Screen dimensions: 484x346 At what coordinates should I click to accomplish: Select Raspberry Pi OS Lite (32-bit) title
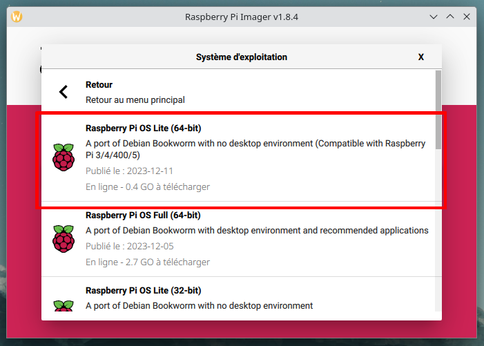coord(143,291)
